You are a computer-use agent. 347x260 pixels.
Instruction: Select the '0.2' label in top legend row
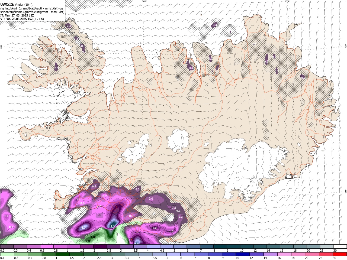tap(2, 251)
